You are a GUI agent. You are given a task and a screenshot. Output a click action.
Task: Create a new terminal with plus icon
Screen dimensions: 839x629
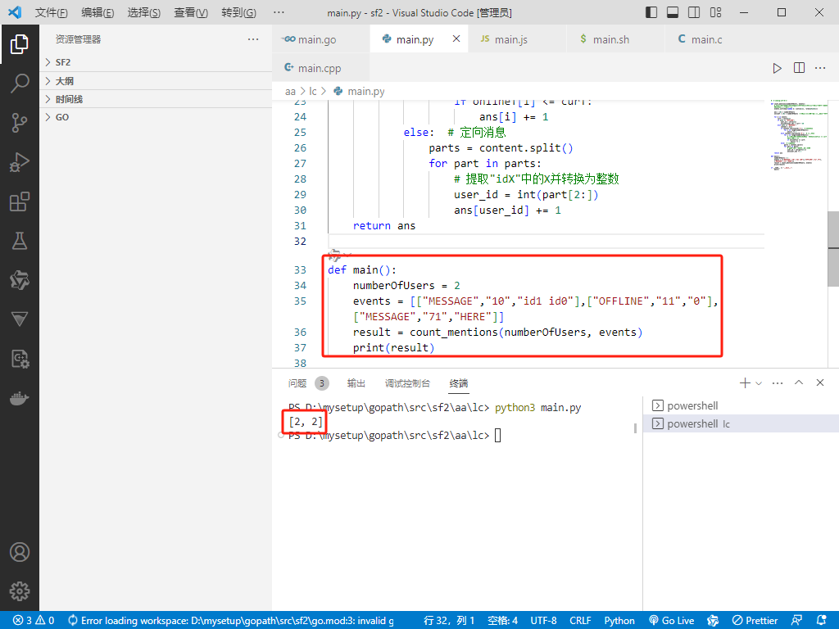pos(745,383)
